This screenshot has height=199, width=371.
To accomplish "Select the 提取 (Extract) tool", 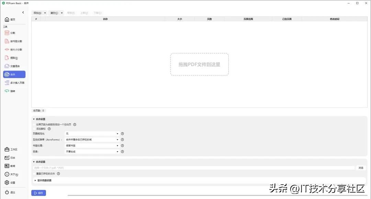I will click(x=14, y=58).
